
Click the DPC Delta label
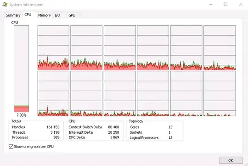point(77,137)
